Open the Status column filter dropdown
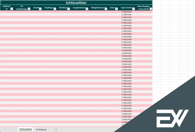This screenshot has width=195, height=132. [117, 9]
